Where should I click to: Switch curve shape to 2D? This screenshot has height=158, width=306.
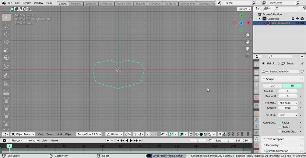tap(273, 86)
